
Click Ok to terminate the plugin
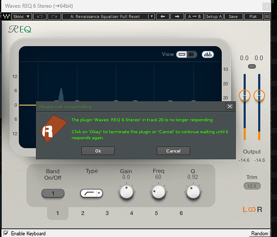coord(98,151)
